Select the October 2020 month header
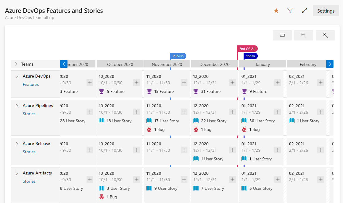This screenshot has height=203, width=343. 120,64
